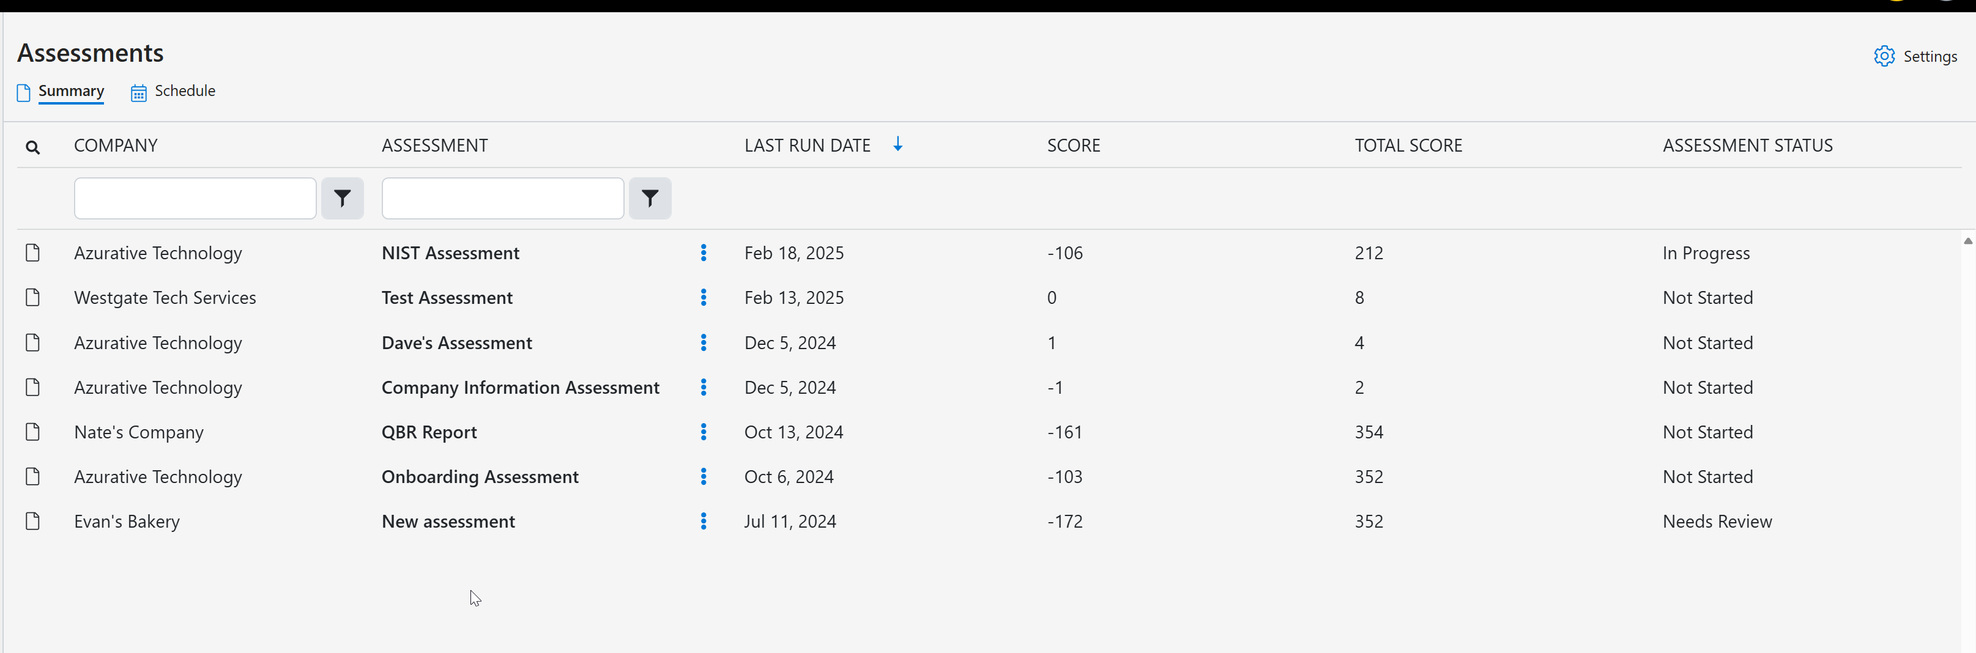
Task: Click the Jul 11, 2024 date cell
Action: click(x=790, y=521)
